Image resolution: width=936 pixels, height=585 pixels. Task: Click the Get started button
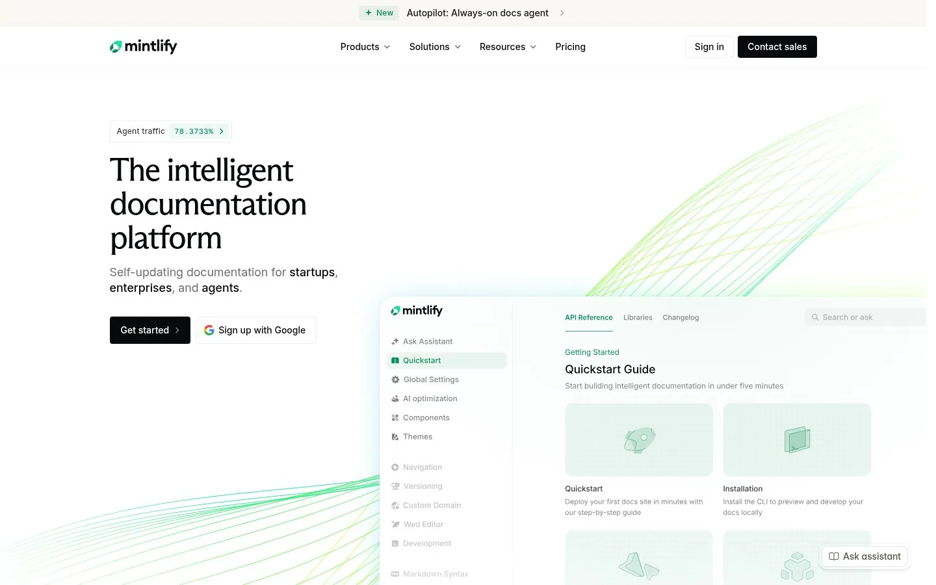[x=150, y=330]
